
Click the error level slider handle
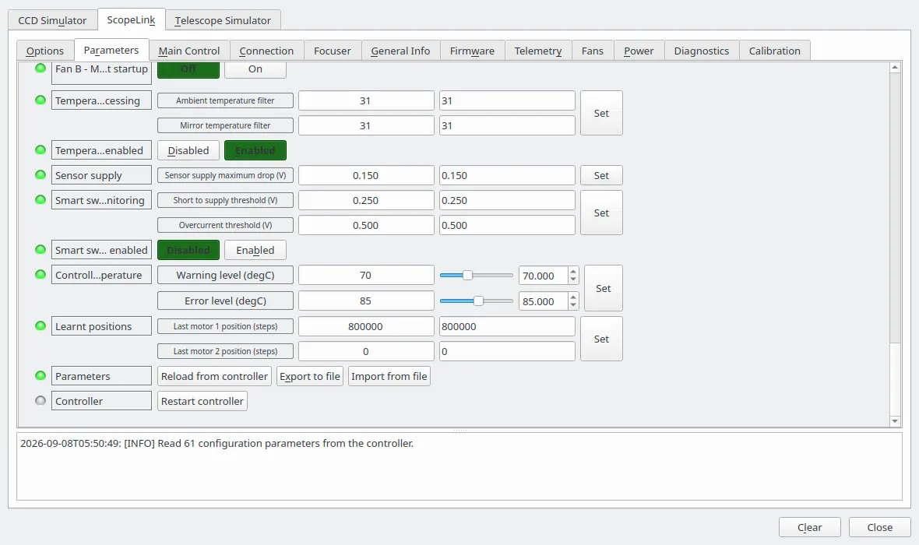click(478, 301)
